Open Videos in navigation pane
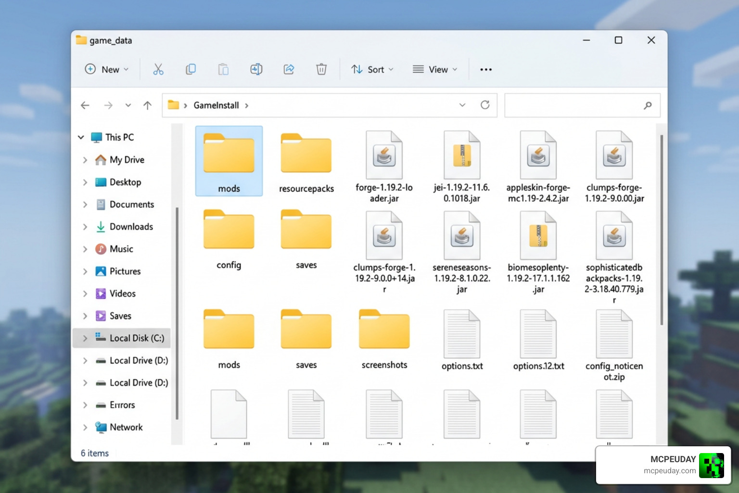The image size is (739, 493). point(122,293)
